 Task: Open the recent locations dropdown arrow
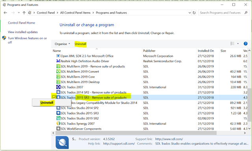[19, 13]
